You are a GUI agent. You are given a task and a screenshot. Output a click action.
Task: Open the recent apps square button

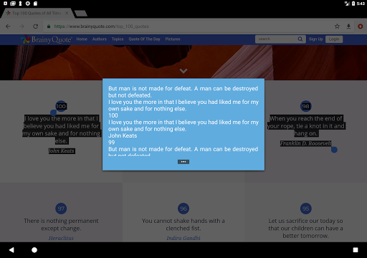tap(356, 250)
